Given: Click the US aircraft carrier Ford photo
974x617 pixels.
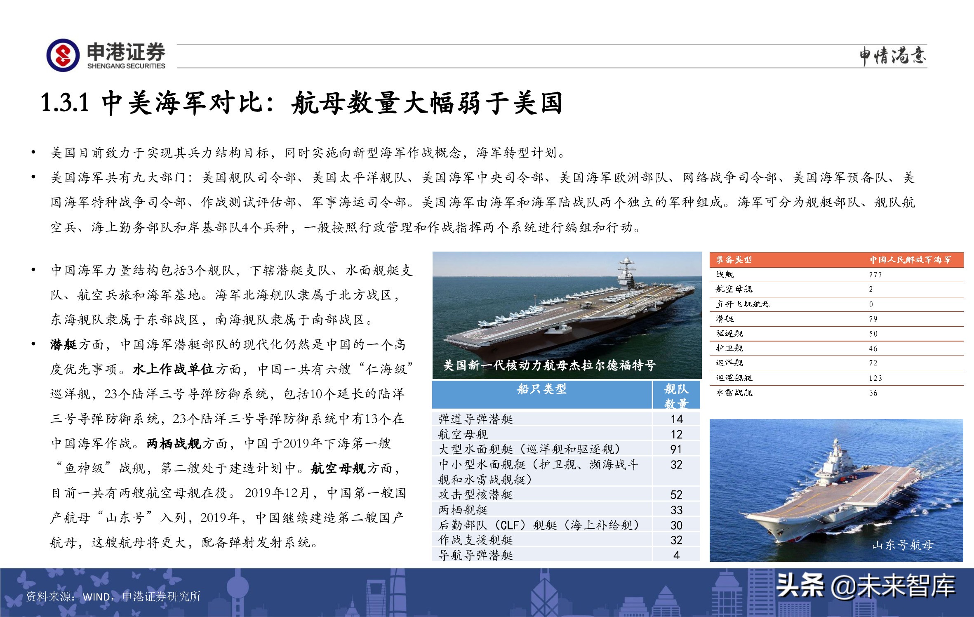Looking at the screenshot, I should (x=567, y=316).
